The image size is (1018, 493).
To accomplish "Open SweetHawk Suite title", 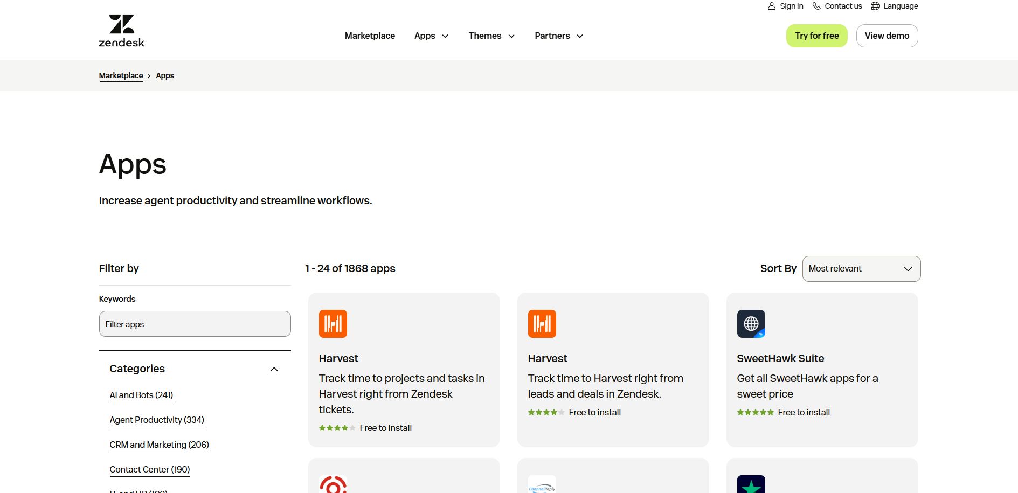I will (x=780, y=358).
